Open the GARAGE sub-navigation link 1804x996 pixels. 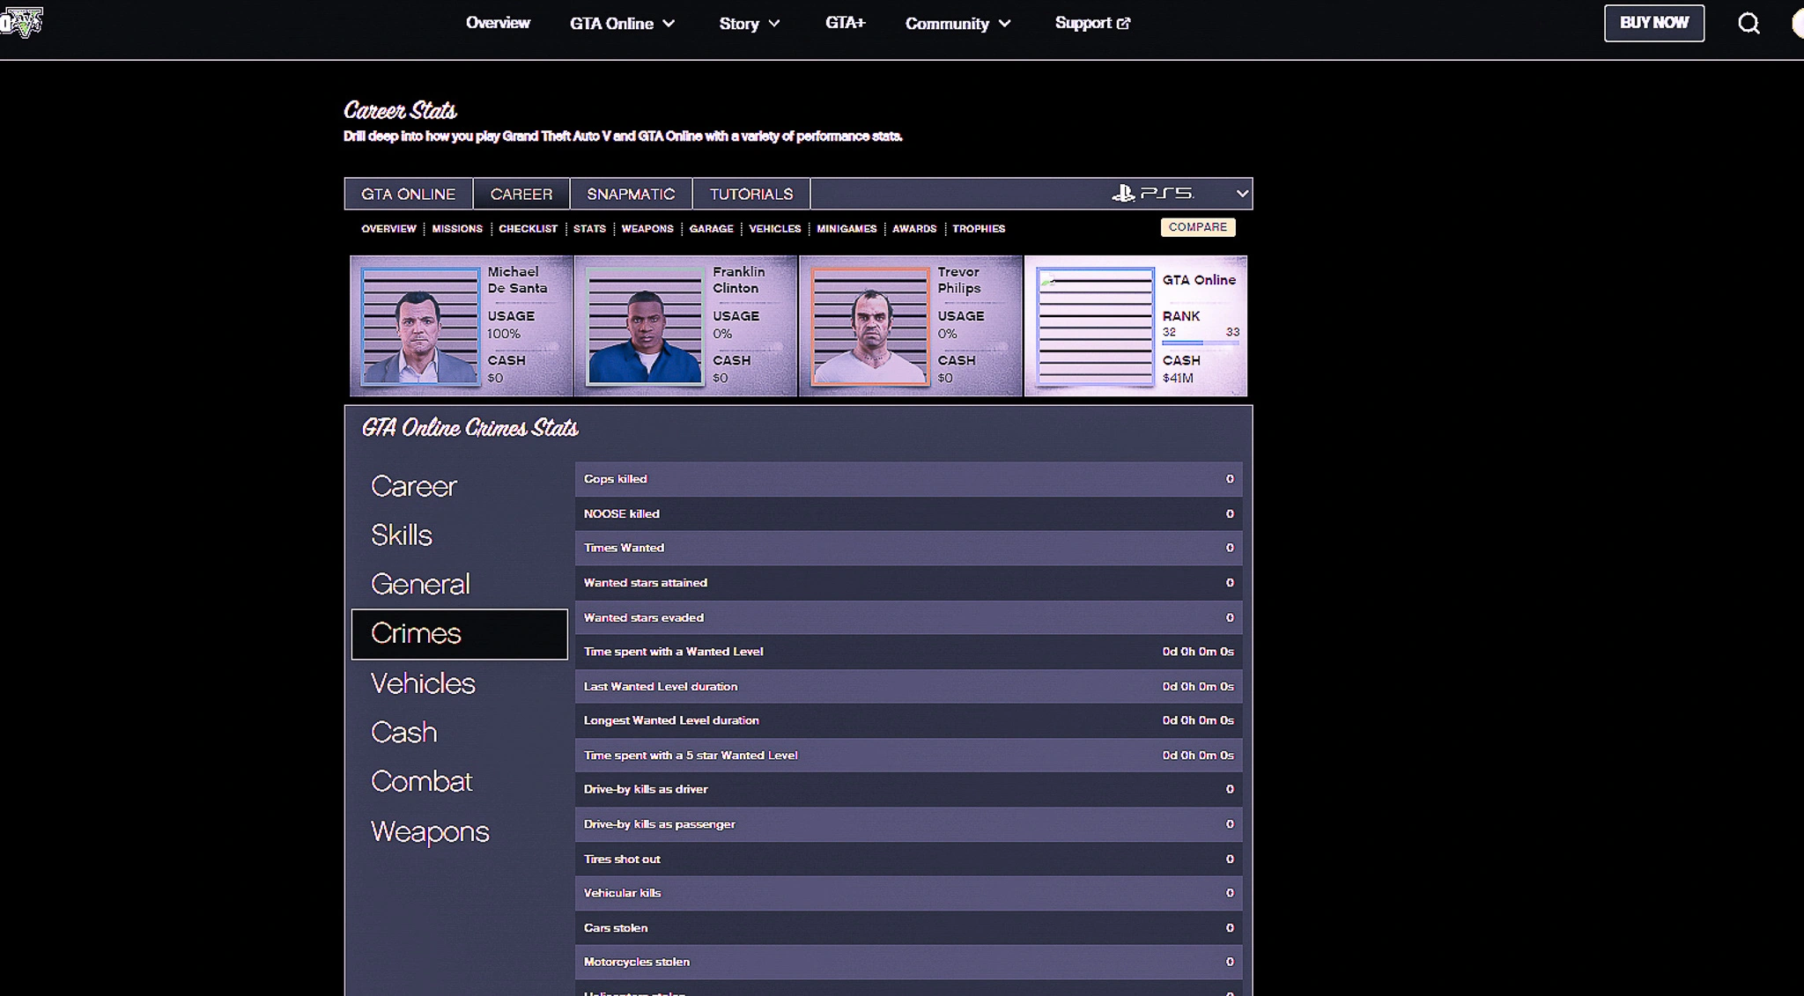(x=711, y=228)
